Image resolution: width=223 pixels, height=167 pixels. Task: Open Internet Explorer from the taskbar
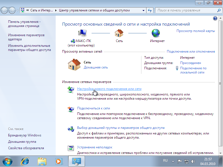pos(25,161)
